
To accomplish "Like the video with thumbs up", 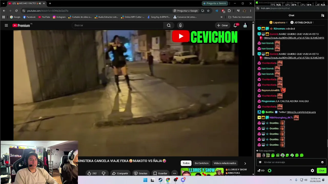I will coord(92,173).
